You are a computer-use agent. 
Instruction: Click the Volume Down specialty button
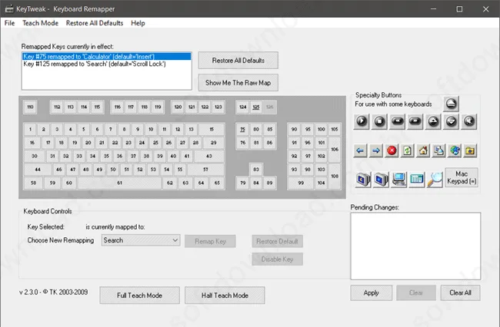[x=451, y=121]
